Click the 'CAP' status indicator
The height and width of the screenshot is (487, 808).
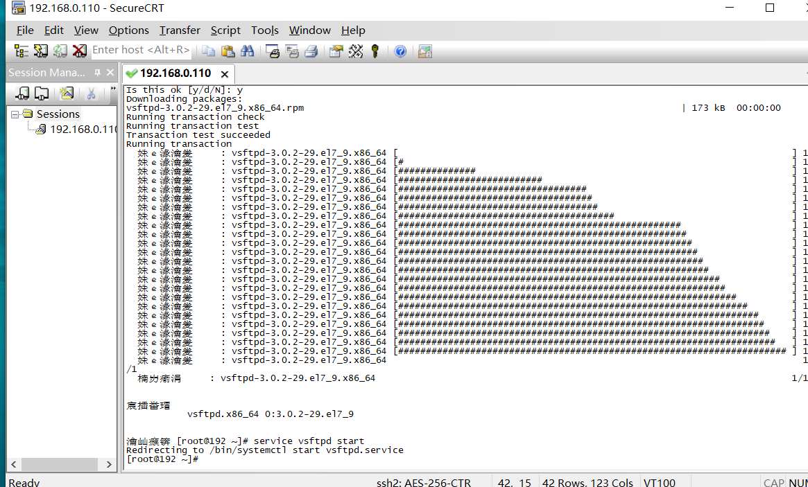774,482
